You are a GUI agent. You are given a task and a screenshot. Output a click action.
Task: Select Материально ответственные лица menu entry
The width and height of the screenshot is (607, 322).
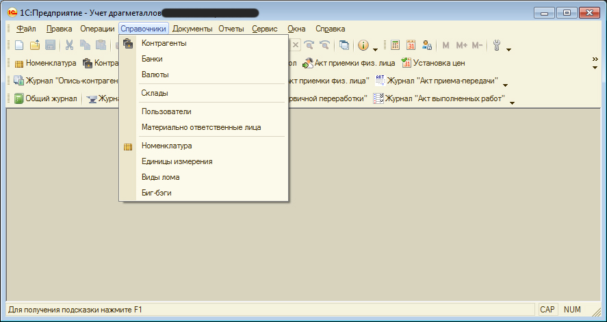click(x=201, y=127)
